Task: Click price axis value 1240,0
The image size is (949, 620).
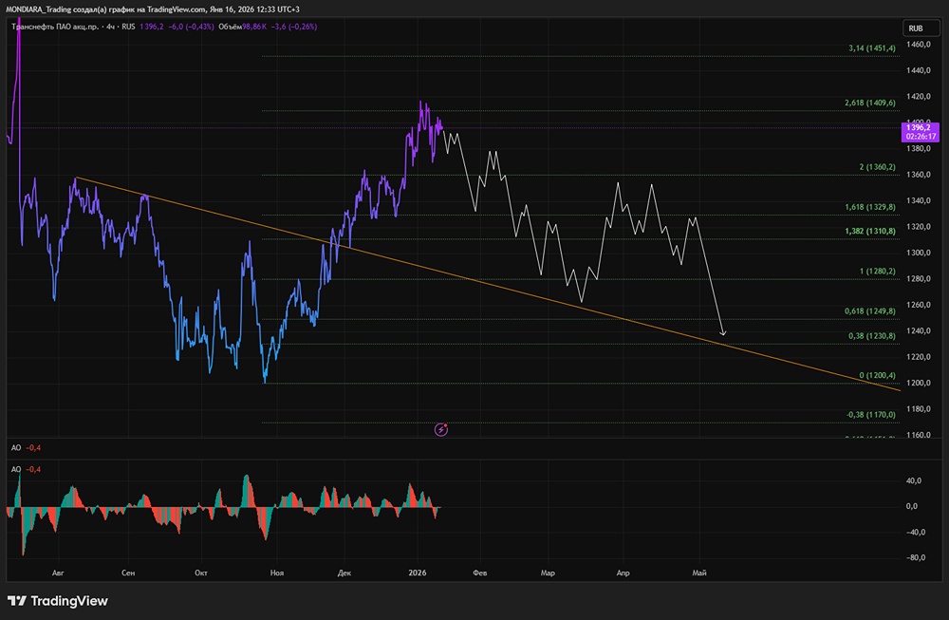Action: pos(918,330)
